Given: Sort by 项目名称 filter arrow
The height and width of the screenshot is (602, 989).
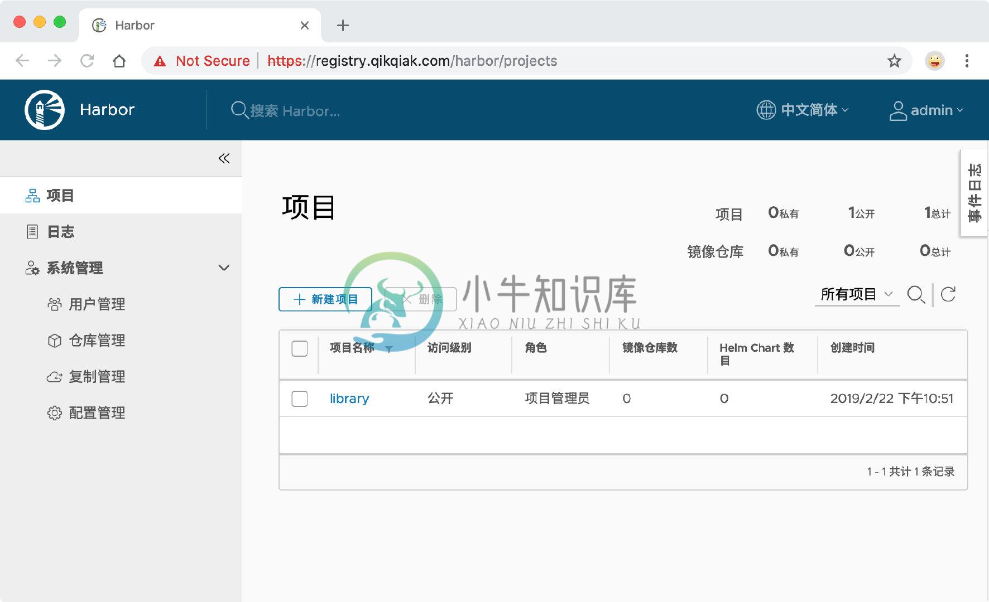Looking at the screenshot, I should pos(389,349).
